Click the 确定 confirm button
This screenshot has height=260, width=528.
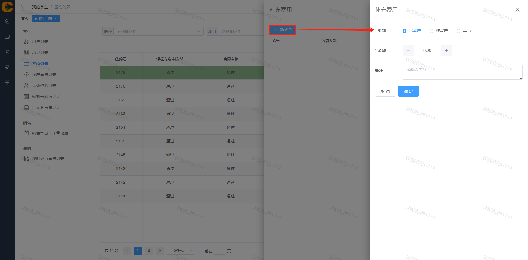(408, 91)
